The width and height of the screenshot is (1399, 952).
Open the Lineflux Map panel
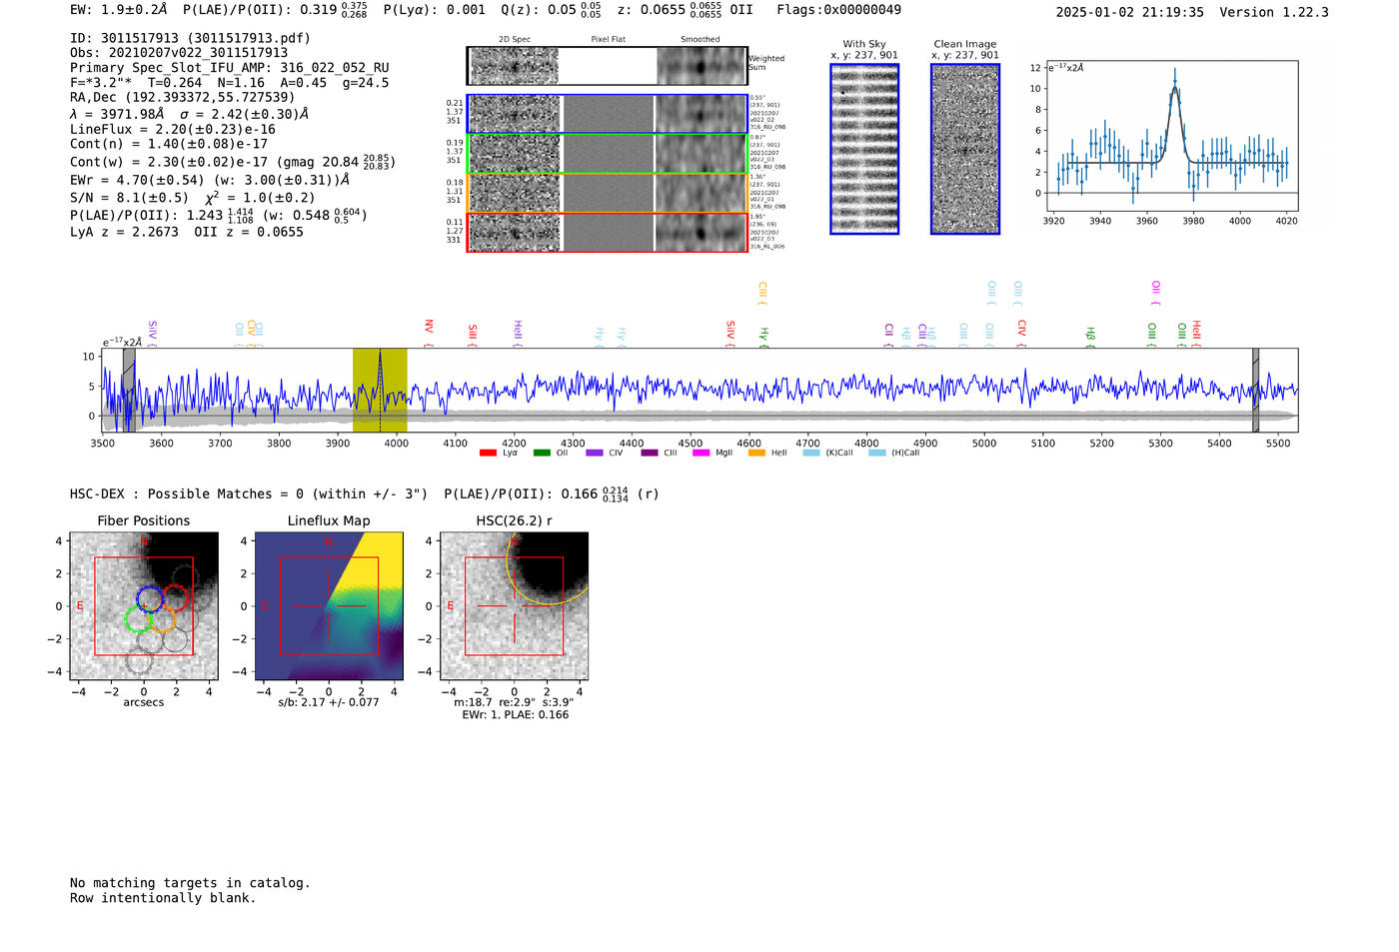[329, 606]
